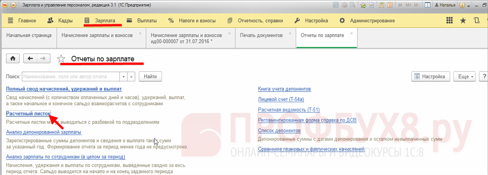Click into the report search field

click(x=71, y=76)
